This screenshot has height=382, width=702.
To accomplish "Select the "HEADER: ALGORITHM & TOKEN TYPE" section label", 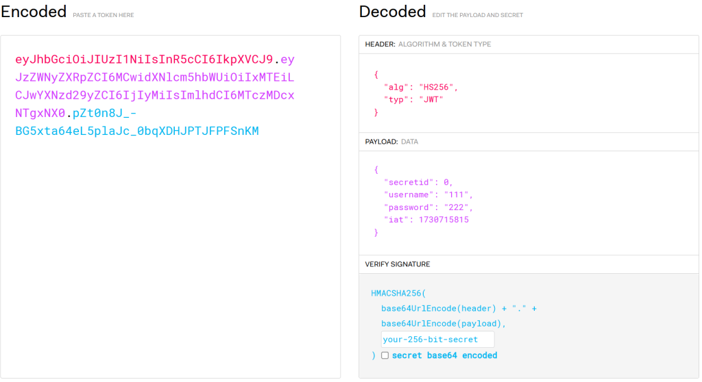I will pos(428,44).
